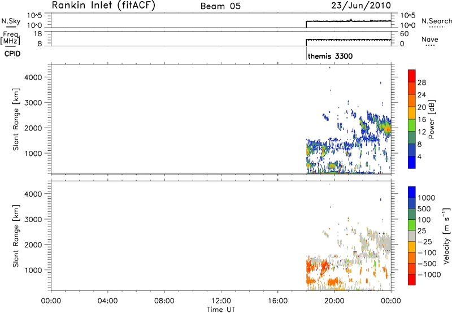Viewport: 452px width, 313px height.
Task: Click the '12:00' time tick label
Action: [221, 301]
